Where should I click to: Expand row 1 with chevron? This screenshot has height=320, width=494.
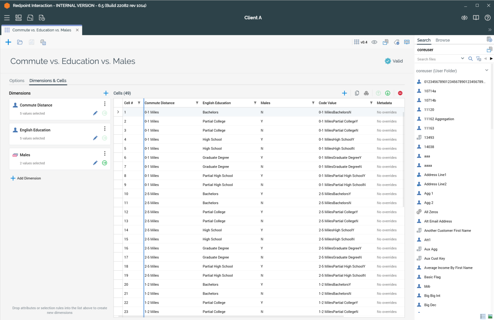point(118,112)
